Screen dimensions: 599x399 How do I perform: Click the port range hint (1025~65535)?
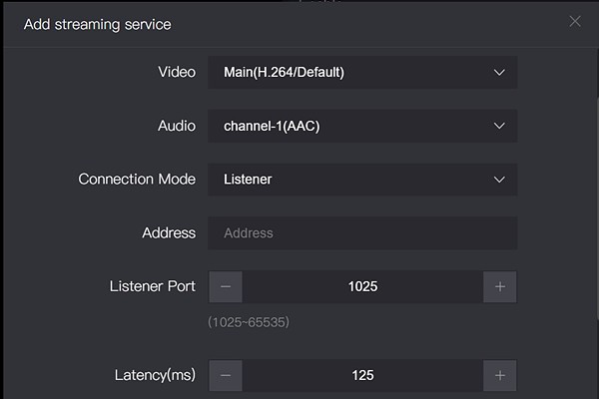point(249,323)
